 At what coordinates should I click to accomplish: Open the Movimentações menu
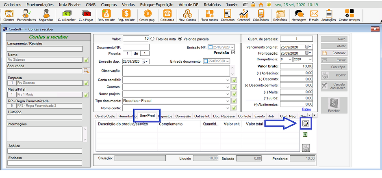click(40, 4)
